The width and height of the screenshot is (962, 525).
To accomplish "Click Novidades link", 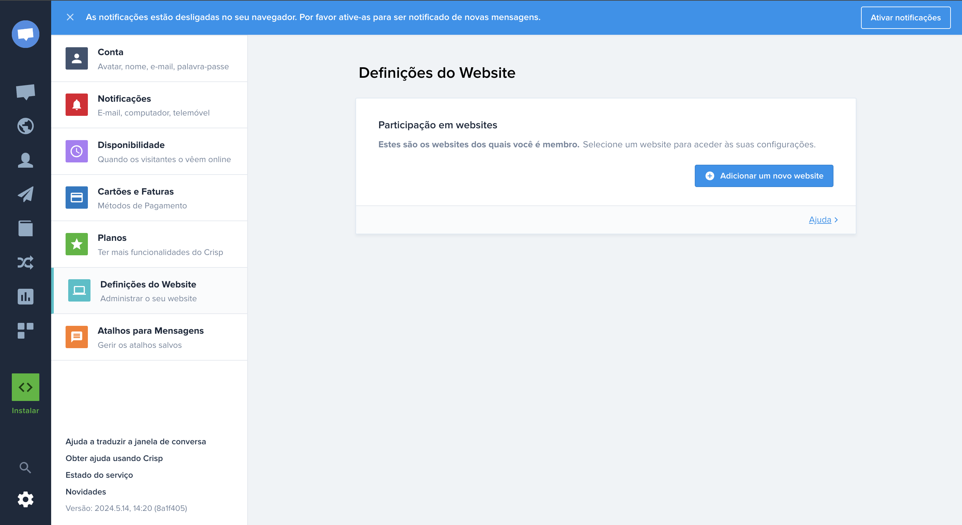I will click(x=86, y=492).
